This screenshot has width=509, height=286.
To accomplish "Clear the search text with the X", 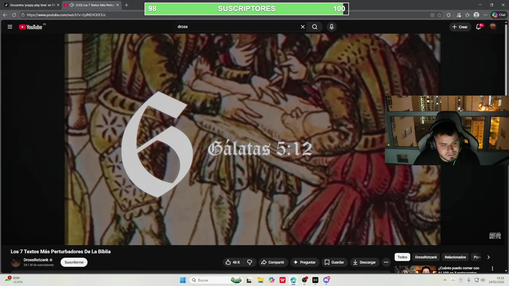I will click(x=303, y=27).
